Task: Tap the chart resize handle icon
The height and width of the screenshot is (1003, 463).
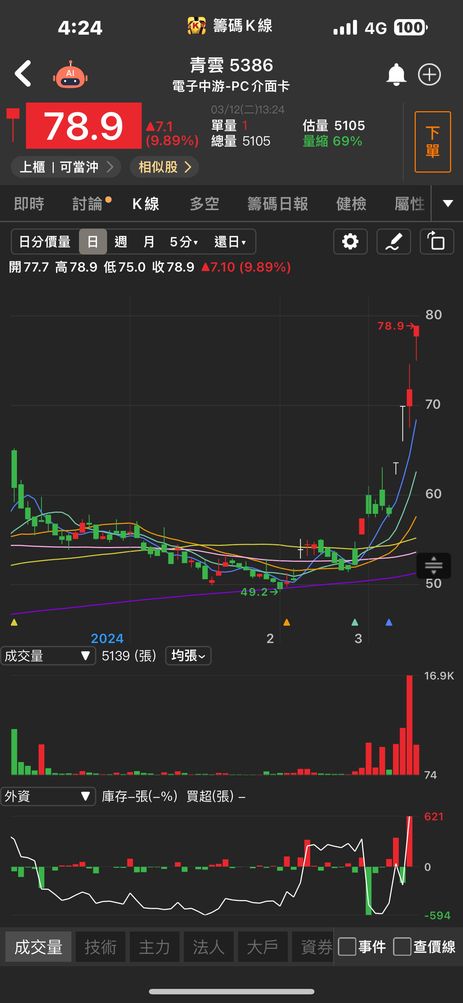Action: pos(433,565)
